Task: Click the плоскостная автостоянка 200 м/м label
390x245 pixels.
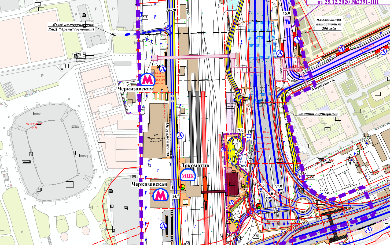Action: pos(329,24)
